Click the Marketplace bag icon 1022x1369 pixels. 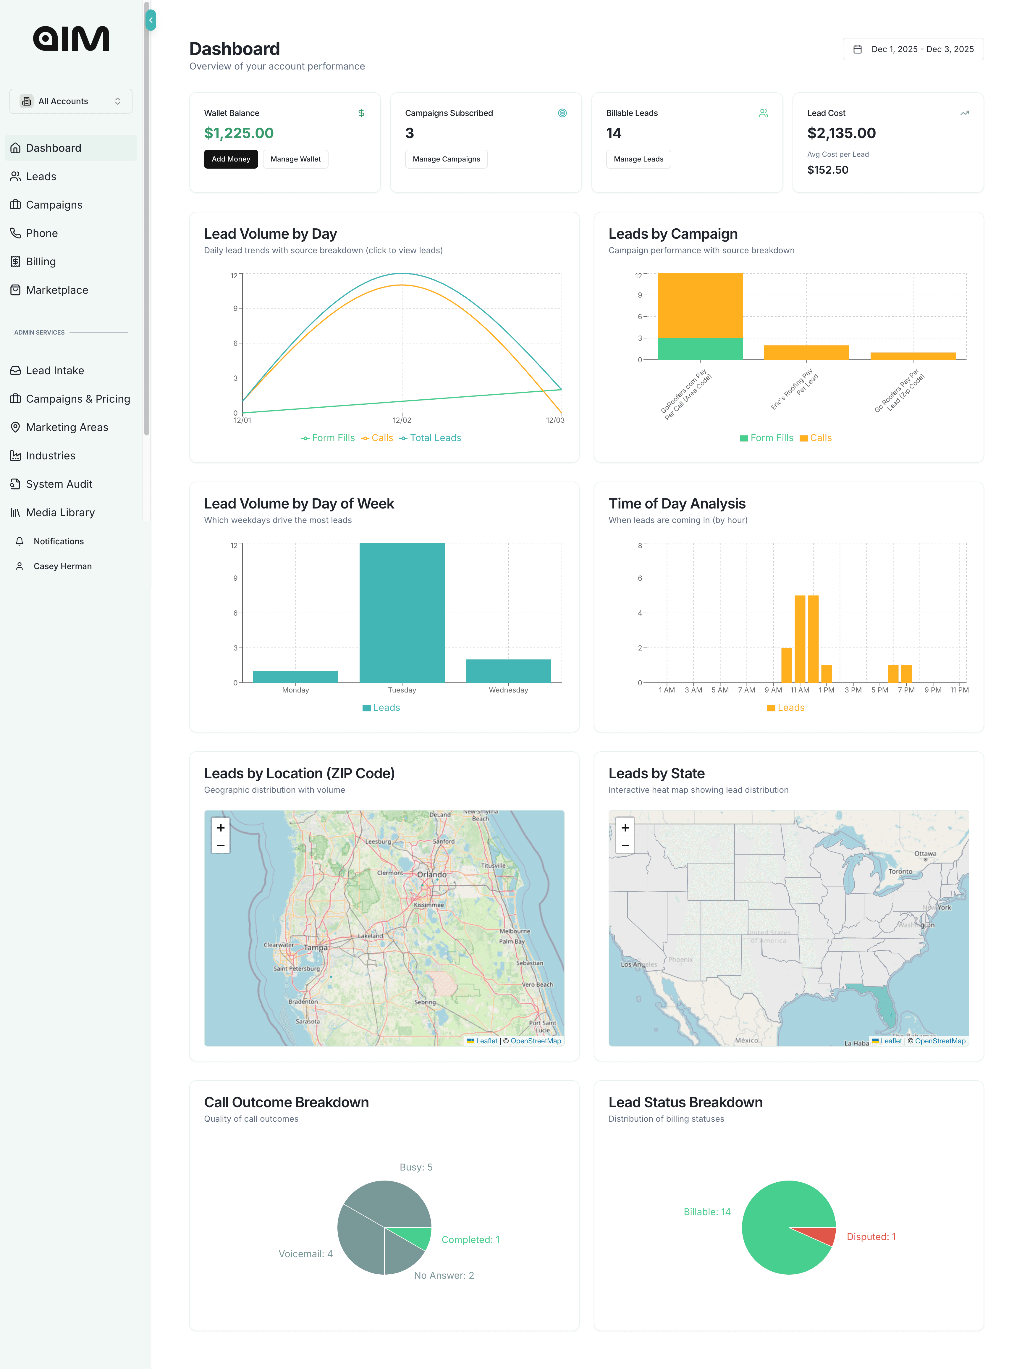tap(15, 290)
